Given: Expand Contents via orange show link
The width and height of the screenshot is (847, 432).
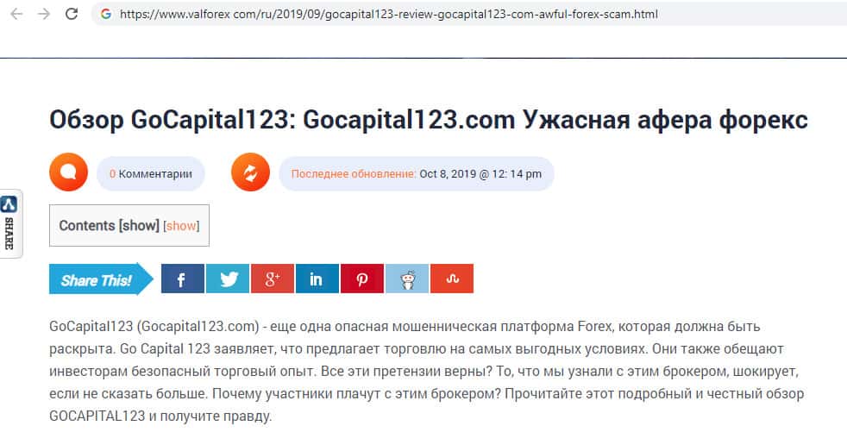Looking at the screenshot, I should pyautogui.click(x=181, y=226).
